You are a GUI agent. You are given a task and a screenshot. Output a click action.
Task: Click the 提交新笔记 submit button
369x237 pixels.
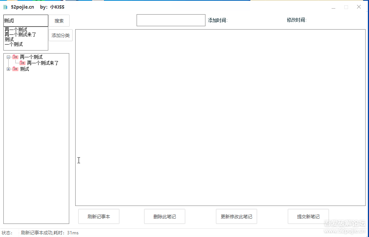308,216
